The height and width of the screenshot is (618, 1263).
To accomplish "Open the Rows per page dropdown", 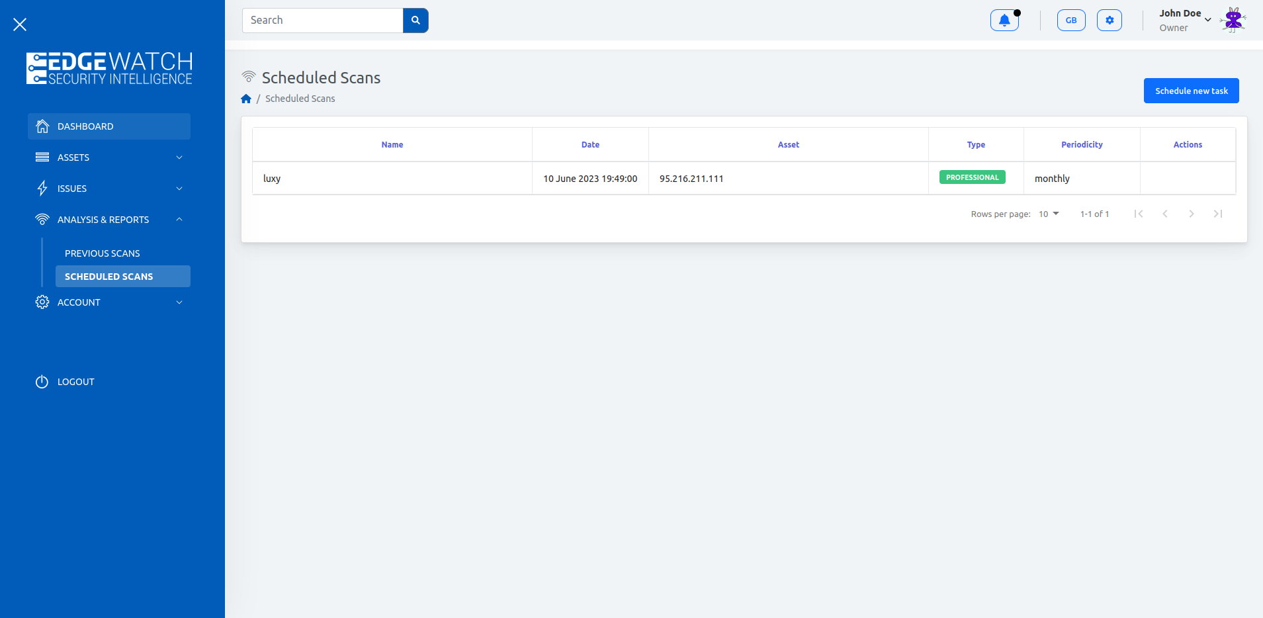I will click(x=1049, y=214).
